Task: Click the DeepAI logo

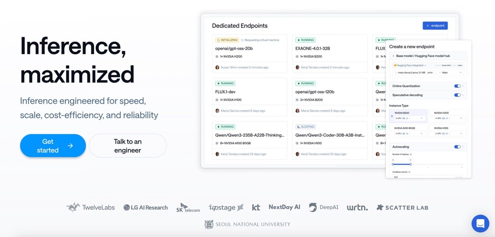Action: click(x=324, y=207)
